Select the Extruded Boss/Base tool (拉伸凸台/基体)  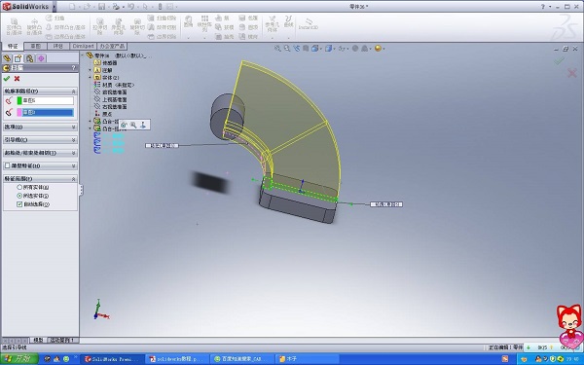[x=15, y=26]
